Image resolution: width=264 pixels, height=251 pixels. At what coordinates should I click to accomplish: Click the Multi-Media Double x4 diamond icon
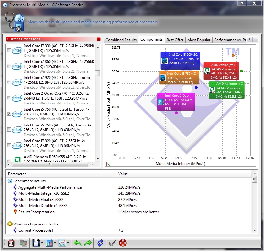[15, 205]
